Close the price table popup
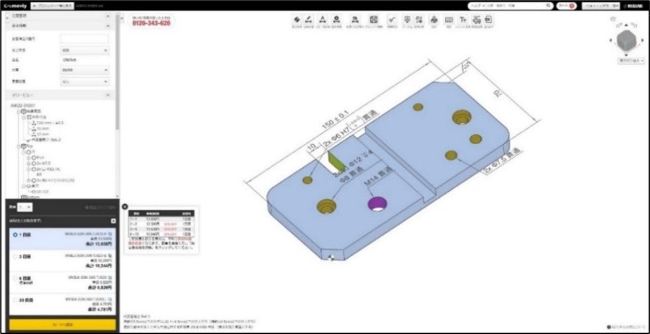Screen dimensions: 650x334 point(125,206)
